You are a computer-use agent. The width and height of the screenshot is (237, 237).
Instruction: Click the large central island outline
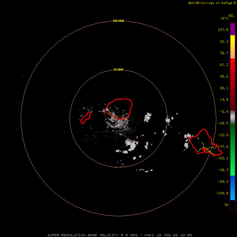pos(119,109)
